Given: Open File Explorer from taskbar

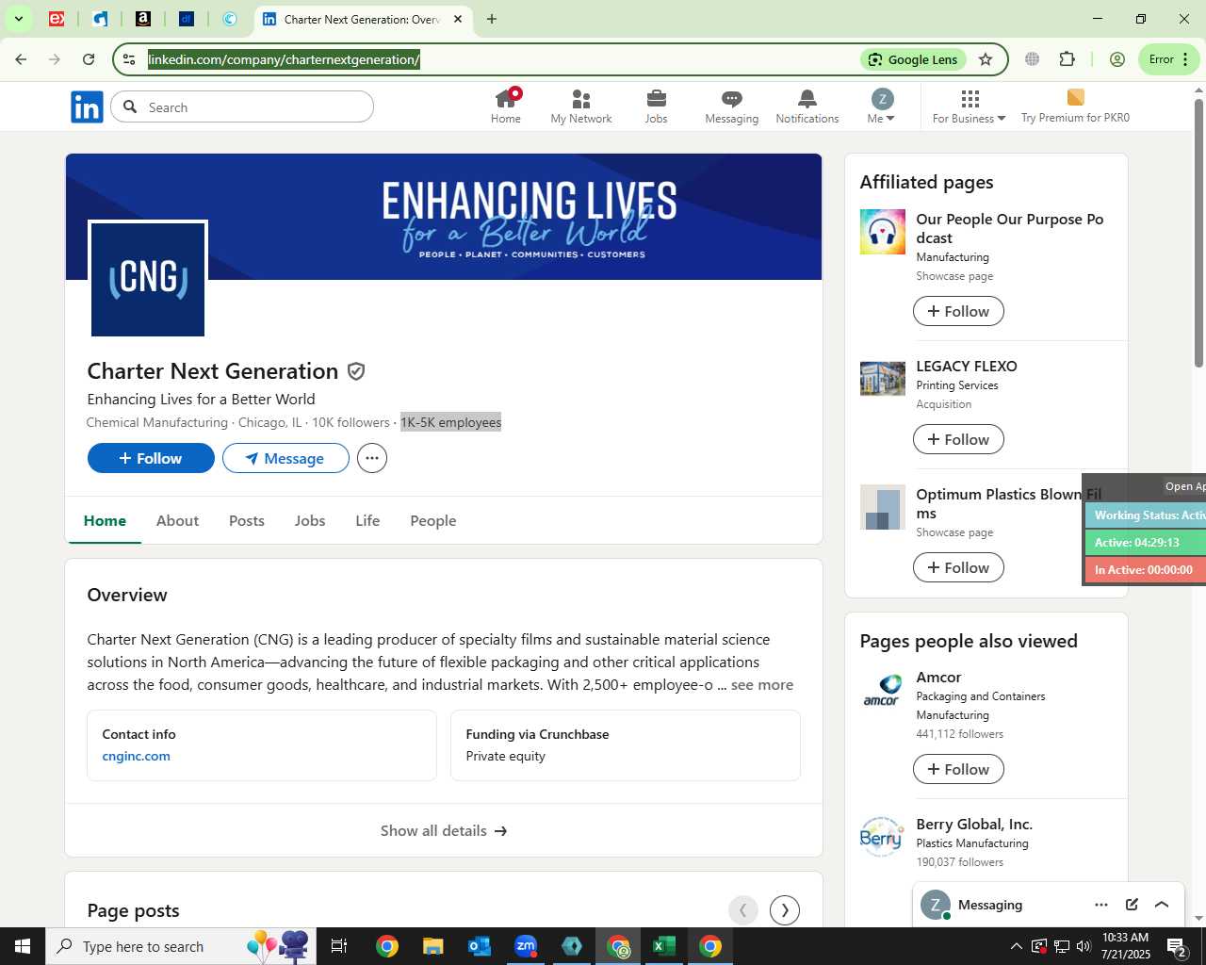Looking at the screenshot, I should pos(432,946).
